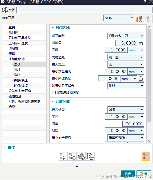Click 开放区域 高度 0.0000 field
153x180 pixels.
coord(116,130)
